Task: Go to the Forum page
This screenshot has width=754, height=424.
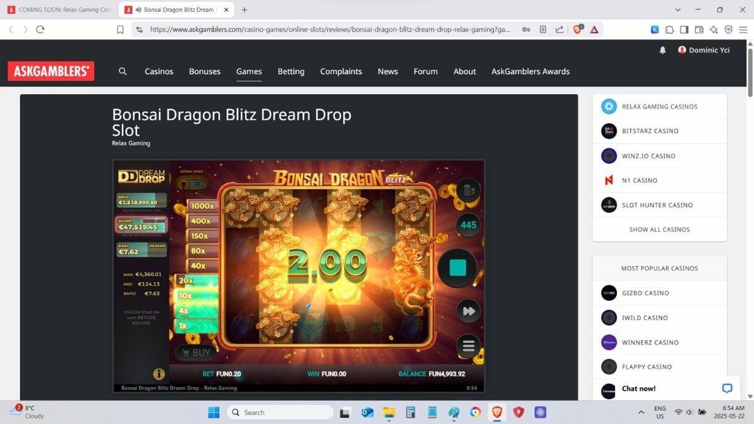Action: [425, 72]
